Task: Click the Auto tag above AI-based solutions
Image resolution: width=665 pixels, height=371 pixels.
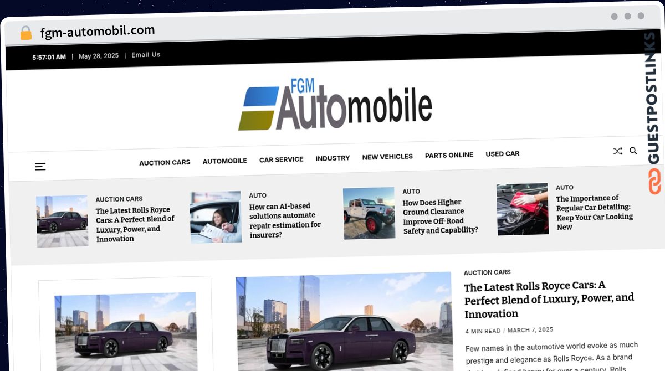Action: [258, 195]
